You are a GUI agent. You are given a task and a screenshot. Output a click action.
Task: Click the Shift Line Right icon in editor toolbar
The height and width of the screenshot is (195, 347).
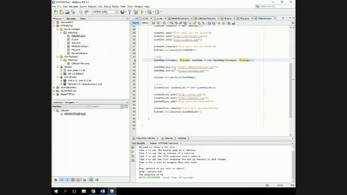[x=214, y=23]
